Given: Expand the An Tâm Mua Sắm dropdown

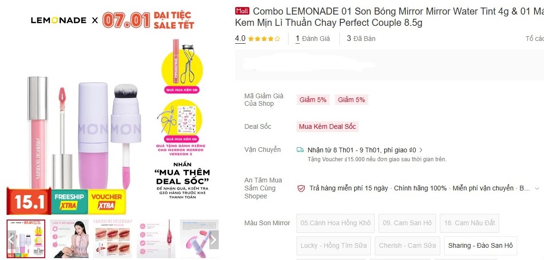Looking at the screenshot, I should pos(536,189).
